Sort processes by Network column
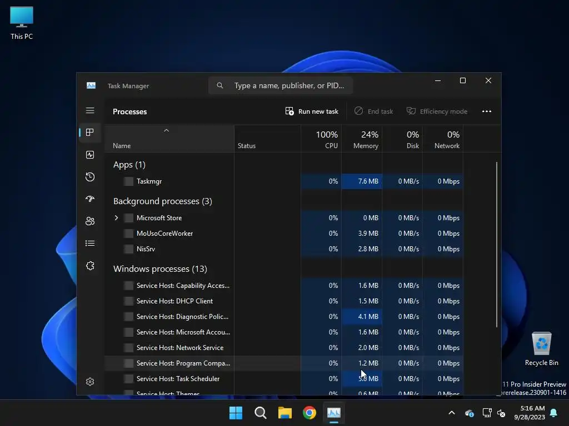Screen dimensions: 569x426 pos(443,139)
